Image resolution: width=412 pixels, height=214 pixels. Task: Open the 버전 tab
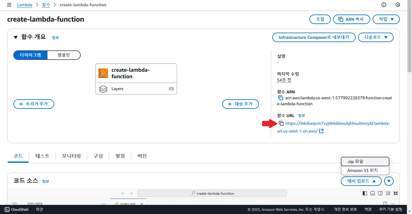(142, 156)
